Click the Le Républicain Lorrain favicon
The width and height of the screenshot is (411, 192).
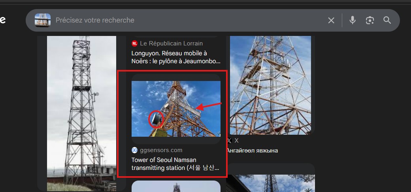(135, 43)
